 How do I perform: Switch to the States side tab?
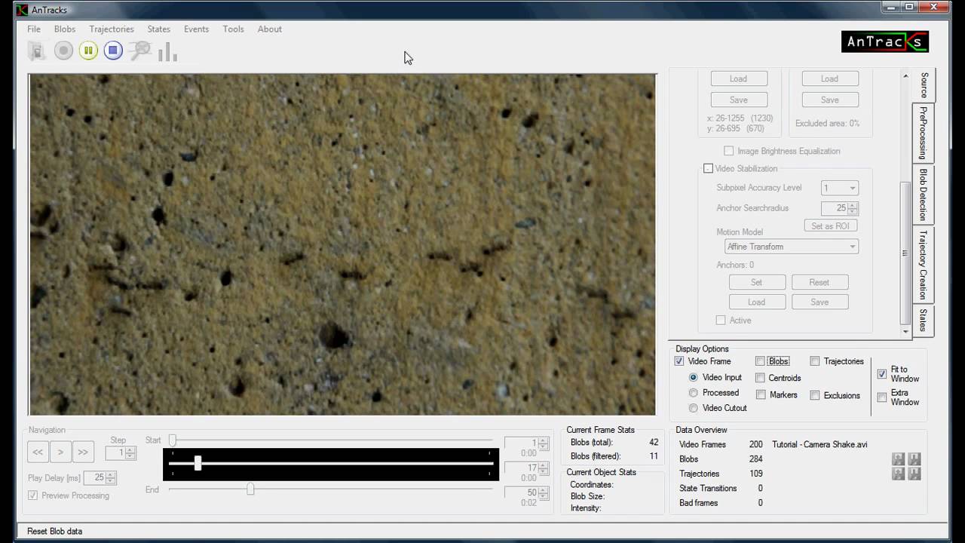click(x=923, y=320)
